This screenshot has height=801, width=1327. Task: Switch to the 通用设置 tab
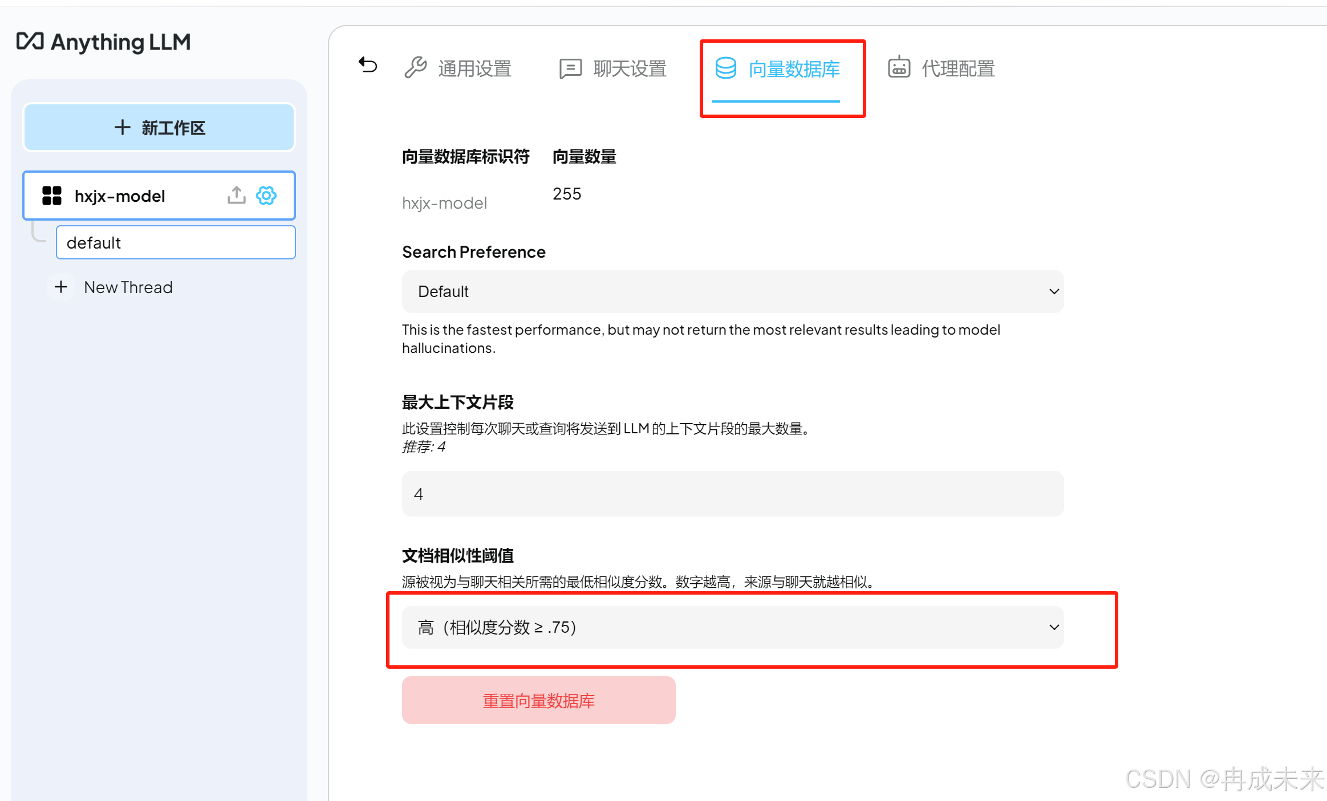click(474, 69)
